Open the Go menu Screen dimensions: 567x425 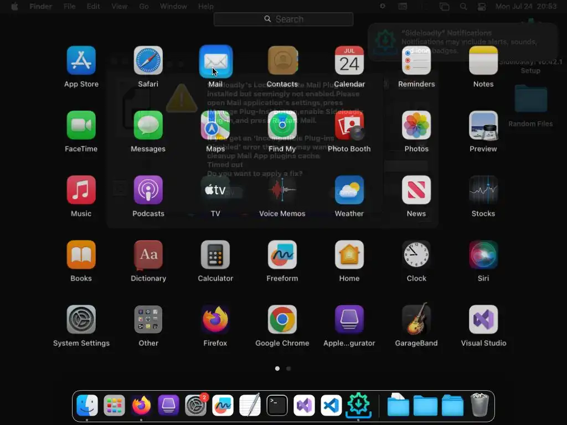[x=144, y=6]
